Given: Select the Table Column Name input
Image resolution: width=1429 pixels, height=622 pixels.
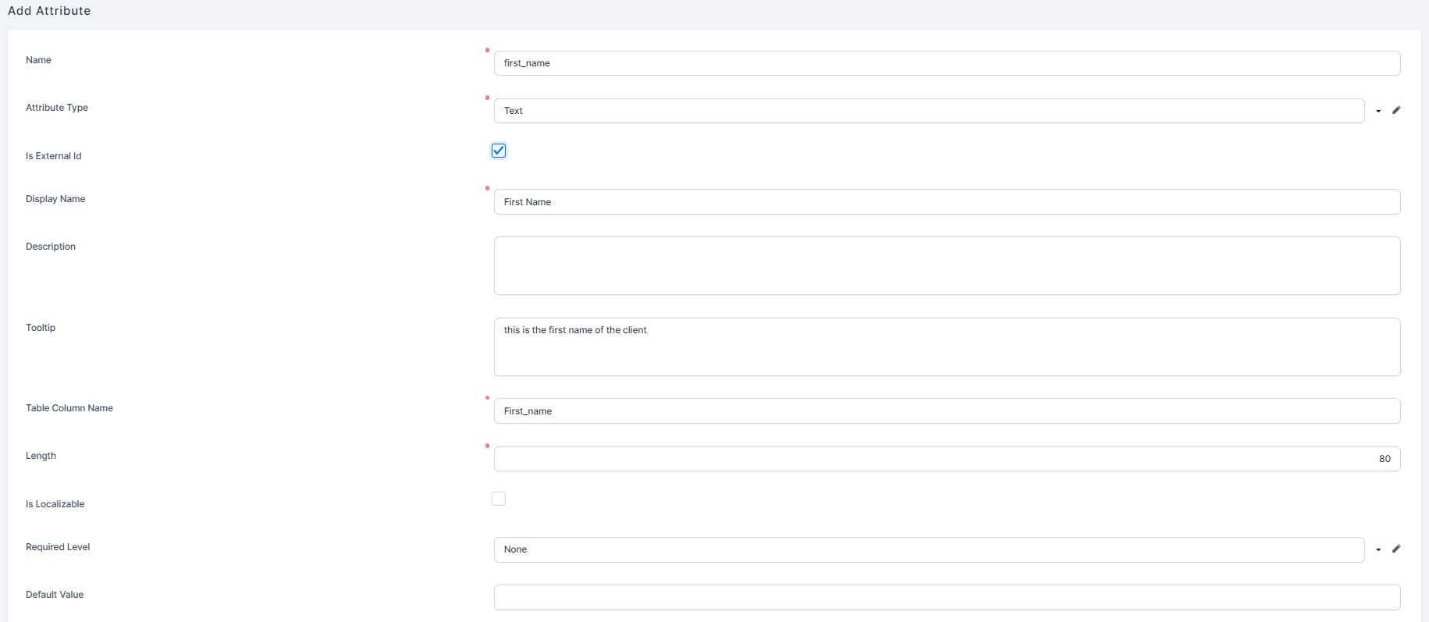Looking at the screenshot, I should point(947,411).
